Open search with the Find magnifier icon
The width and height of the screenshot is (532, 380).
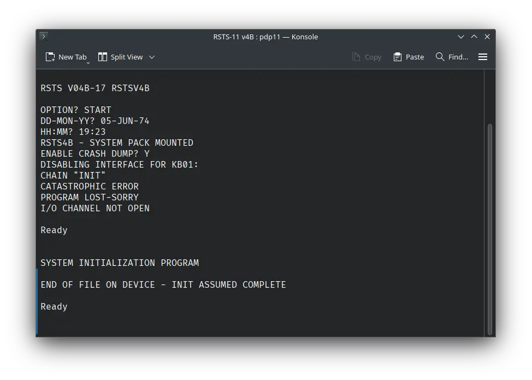pyautogui.click(x=439, y=56)
